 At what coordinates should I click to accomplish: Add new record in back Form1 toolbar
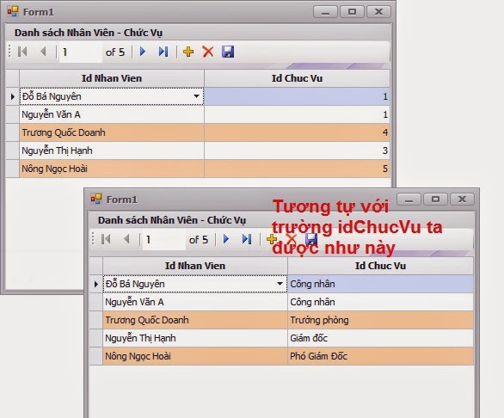(x=188, y=52)
